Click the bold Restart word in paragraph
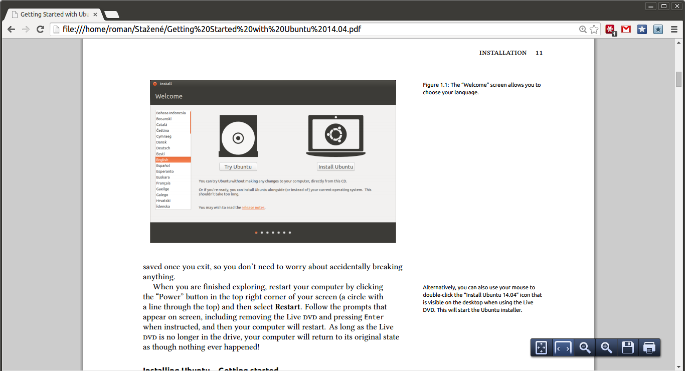685x371 pixels. pyautogui.click(x=288, y=307)
